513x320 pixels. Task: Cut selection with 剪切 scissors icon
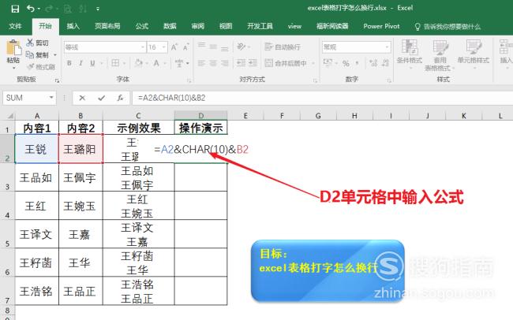(37, 43)
